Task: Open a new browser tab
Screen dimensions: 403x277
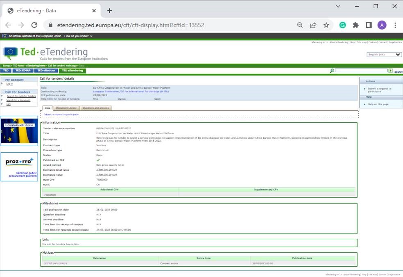Action: 109,11
